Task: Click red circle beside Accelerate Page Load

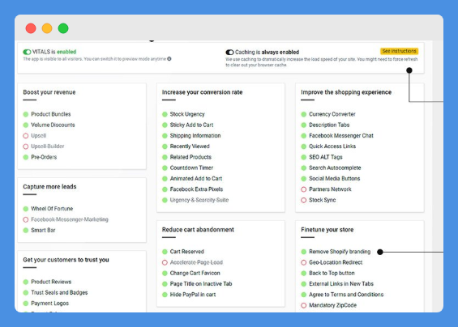Action: [x=165, y=262]
